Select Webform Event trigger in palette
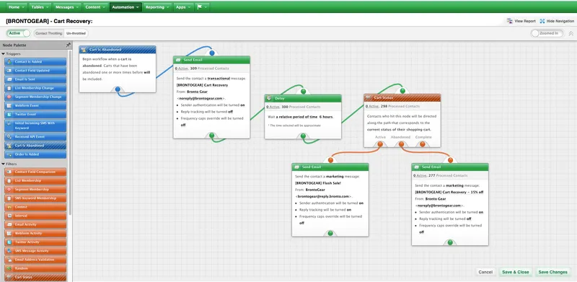 click(x=35, y=105)
